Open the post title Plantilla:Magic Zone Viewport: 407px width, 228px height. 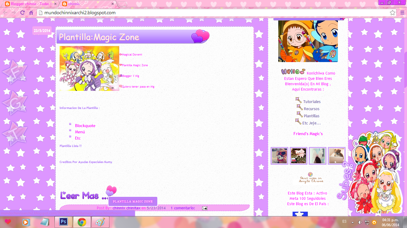[99, 37]
